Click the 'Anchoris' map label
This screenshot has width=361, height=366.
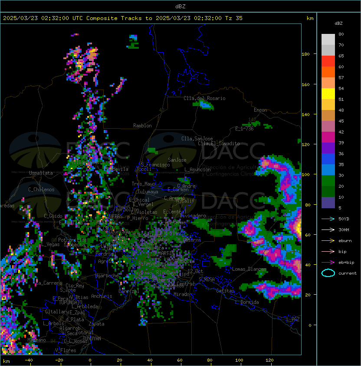click(x=102, y=296)
